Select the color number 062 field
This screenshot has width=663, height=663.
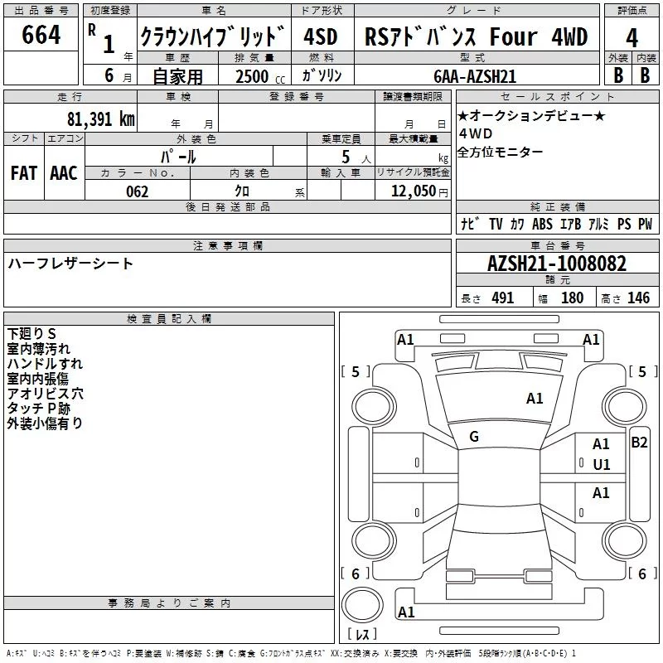138,191
